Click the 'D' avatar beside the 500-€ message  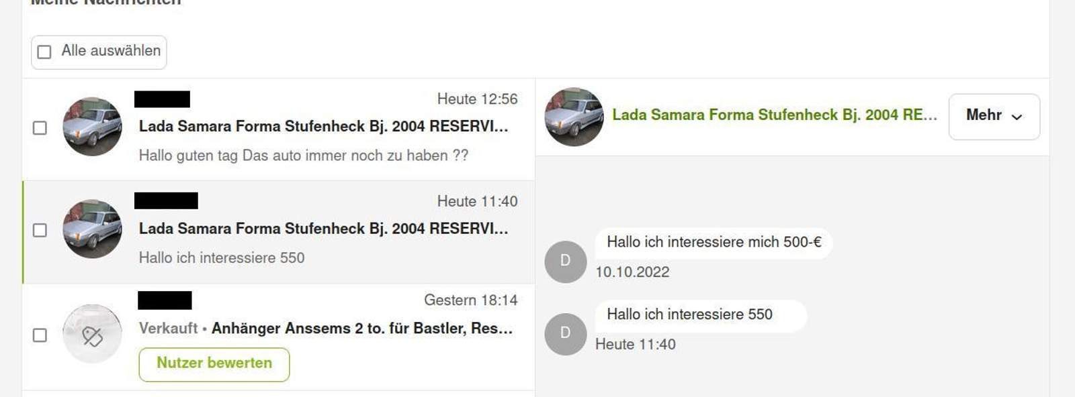pos(565,261)
